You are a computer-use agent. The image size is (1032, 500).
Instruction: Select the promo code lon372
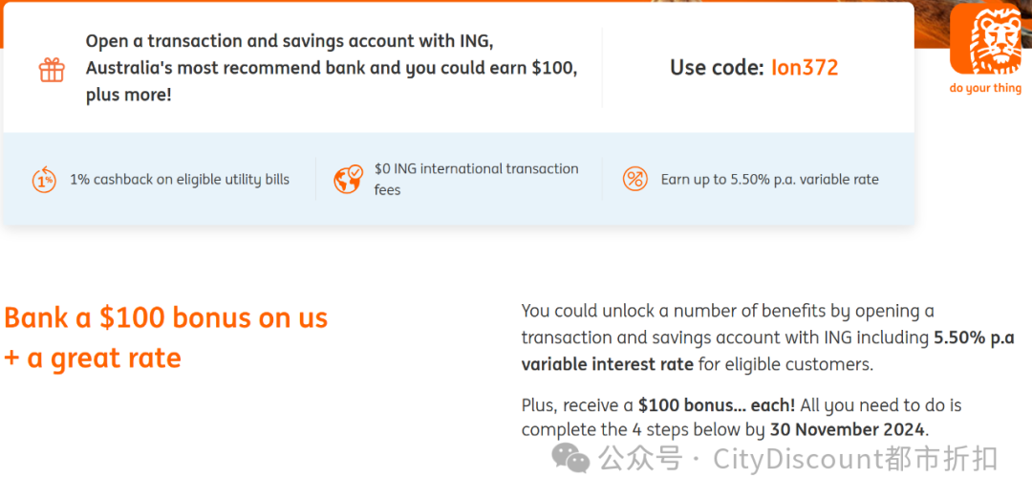click(805, 68)
